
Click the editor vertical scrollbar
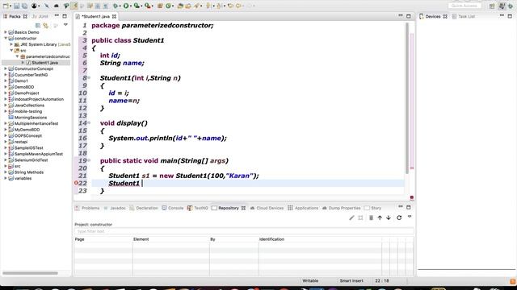[407, 98]
